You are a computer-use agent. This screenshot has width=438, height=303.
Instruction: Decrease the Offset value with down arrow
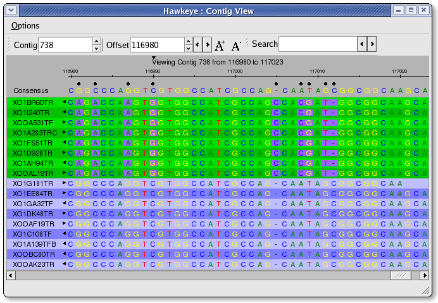click(188, 49)
